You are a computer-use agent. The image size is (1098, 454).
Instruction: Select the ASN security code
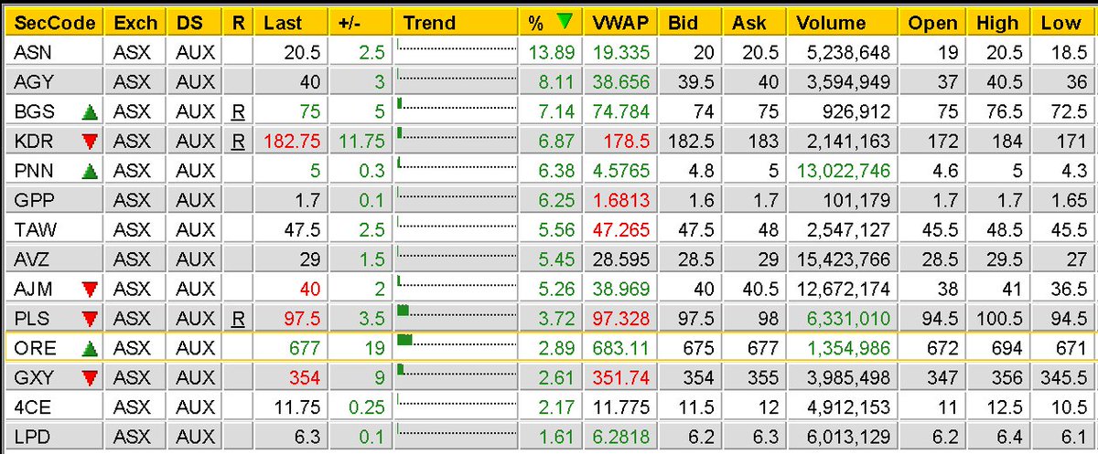click(x=33, y=54)
